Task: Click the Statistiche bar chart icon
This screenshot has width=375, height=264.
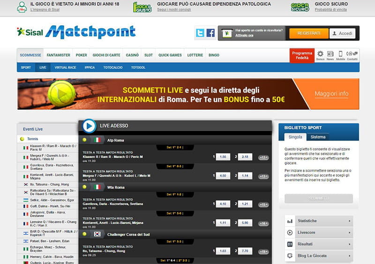Action: (x=290, y=221)
